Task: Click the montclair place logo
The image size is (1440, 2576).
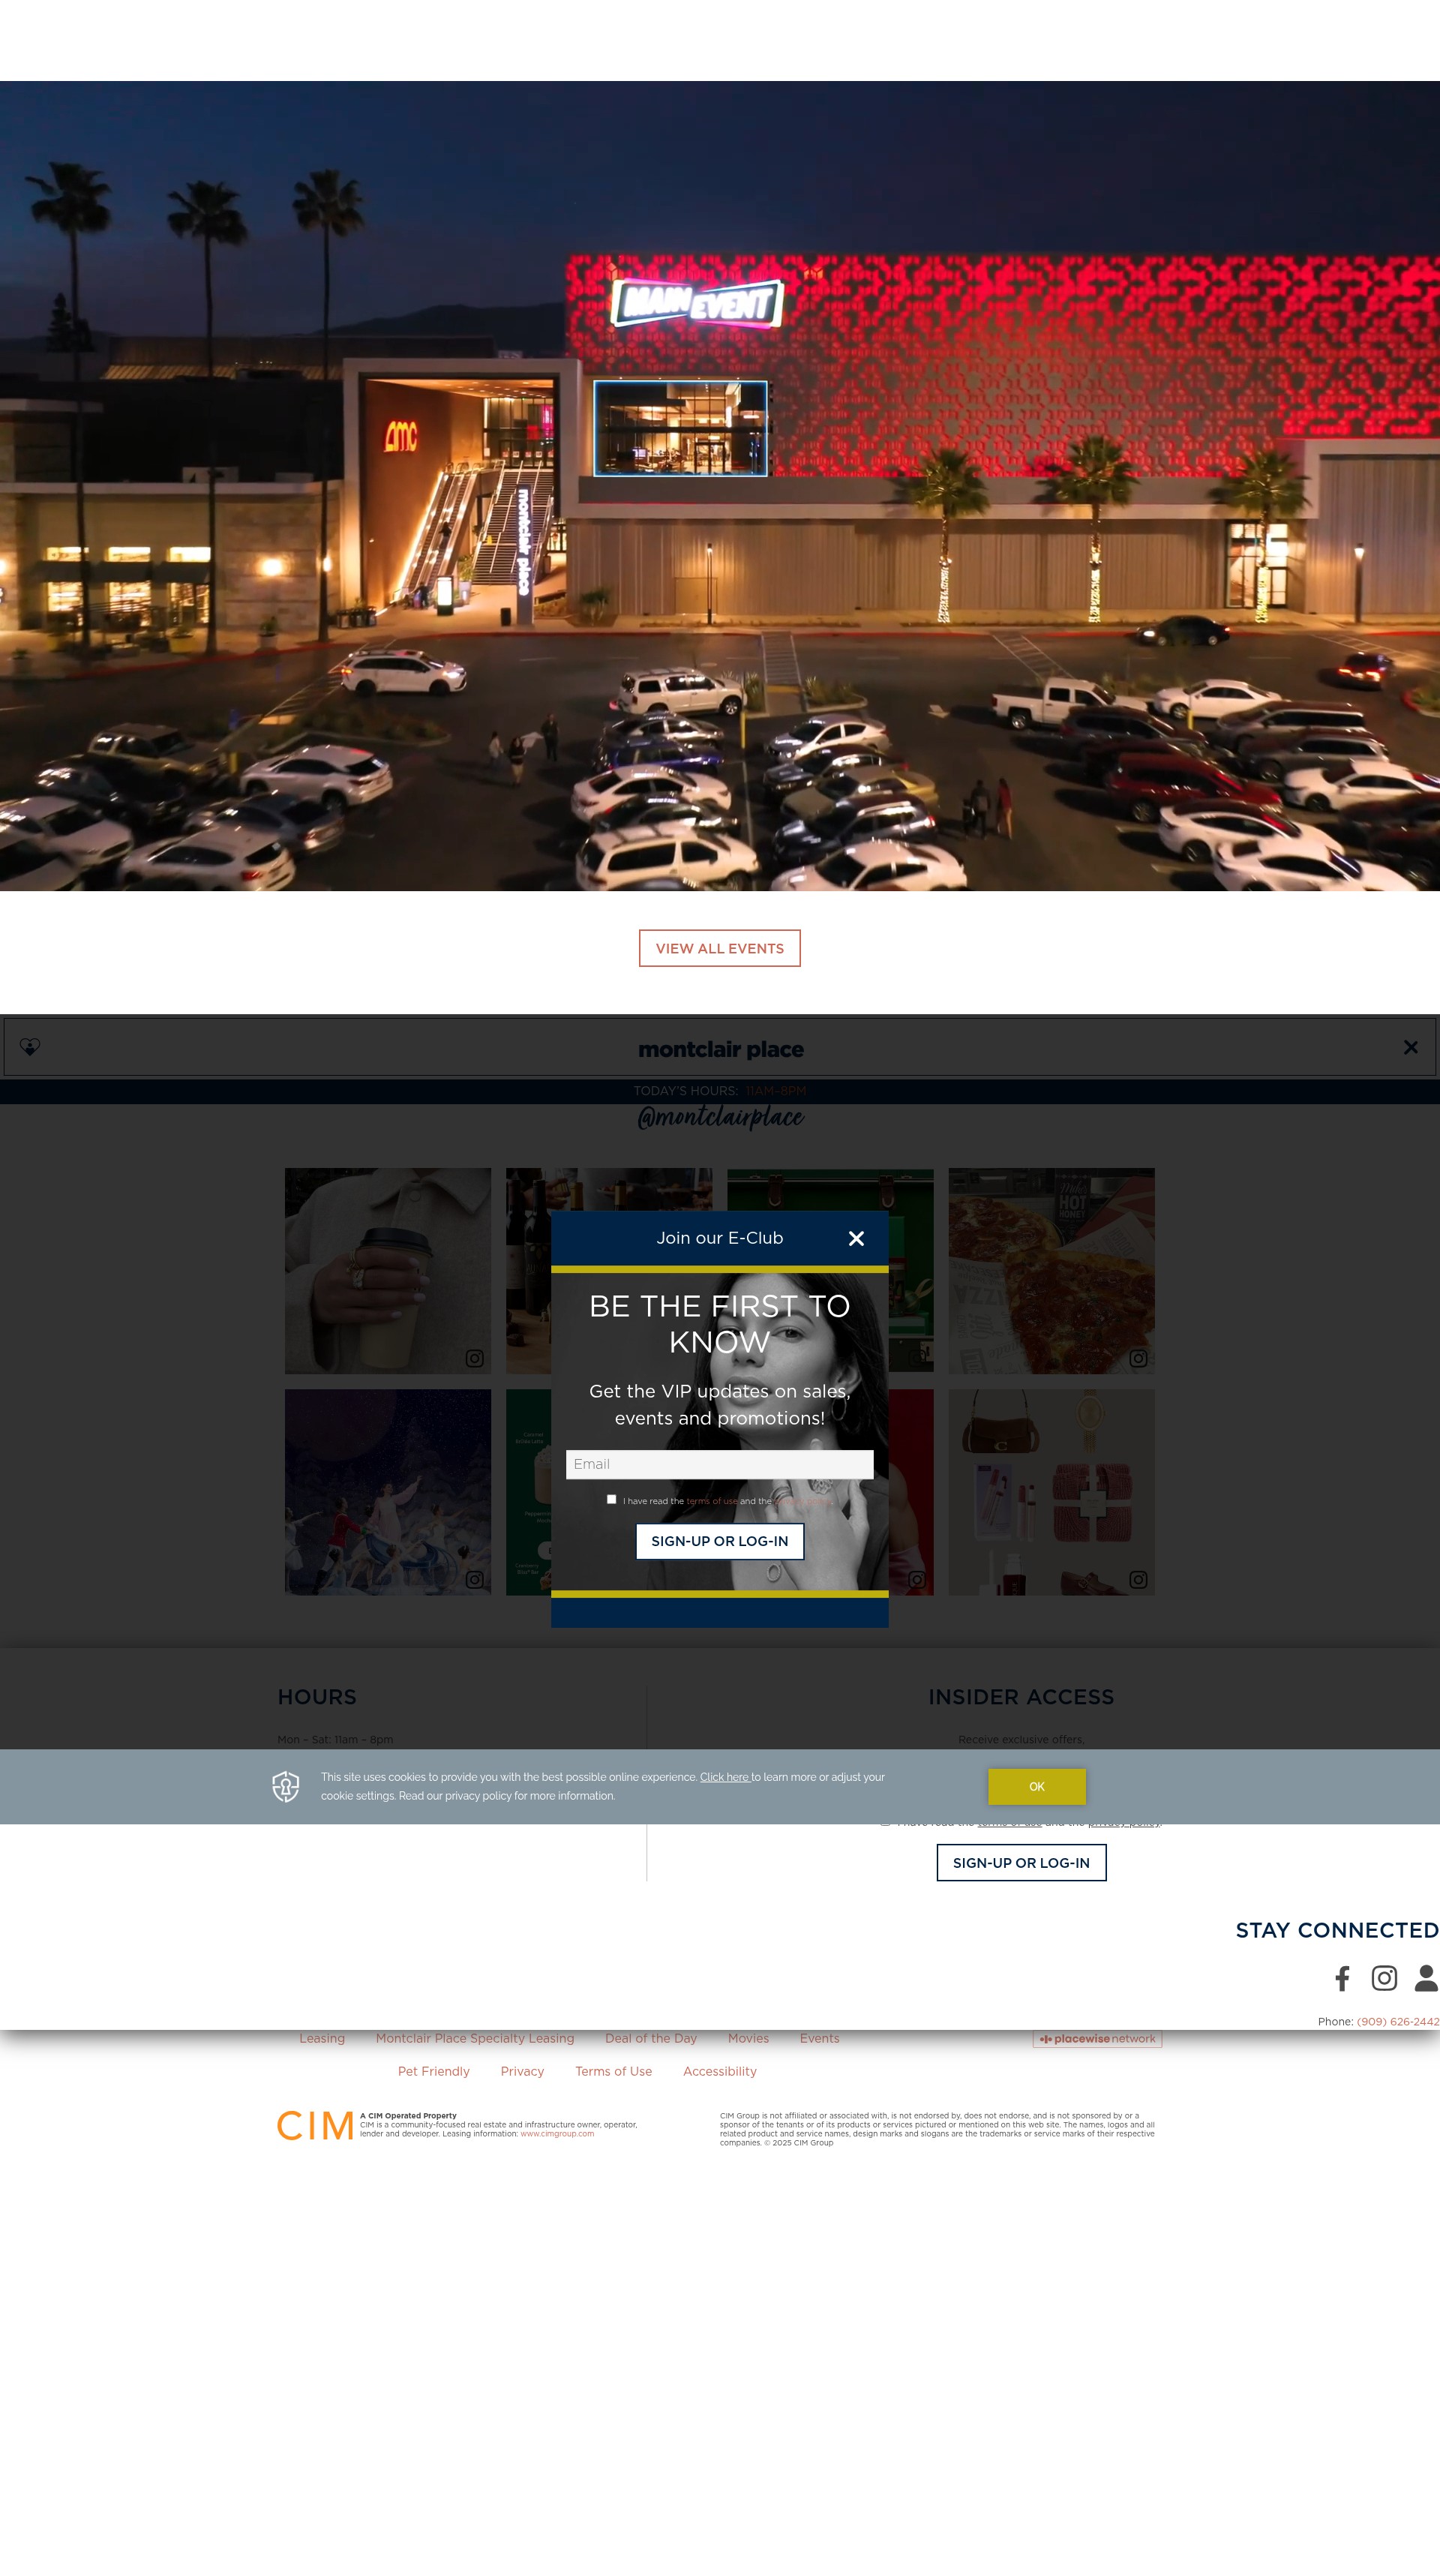Action: point(720,1049)
